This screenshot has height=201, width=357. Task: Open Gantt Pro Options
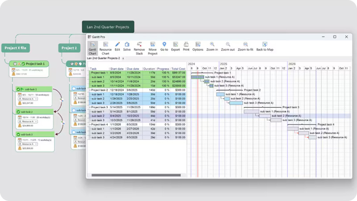tap(198, 46)
